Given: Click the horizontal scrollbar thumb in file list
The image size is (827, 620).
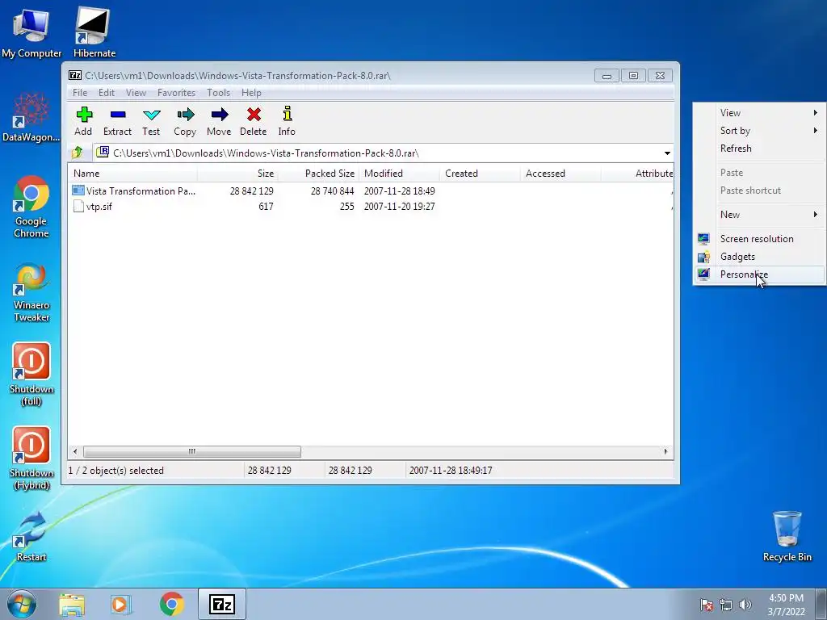Looking at the screenshot, I should tap(192, 452).
